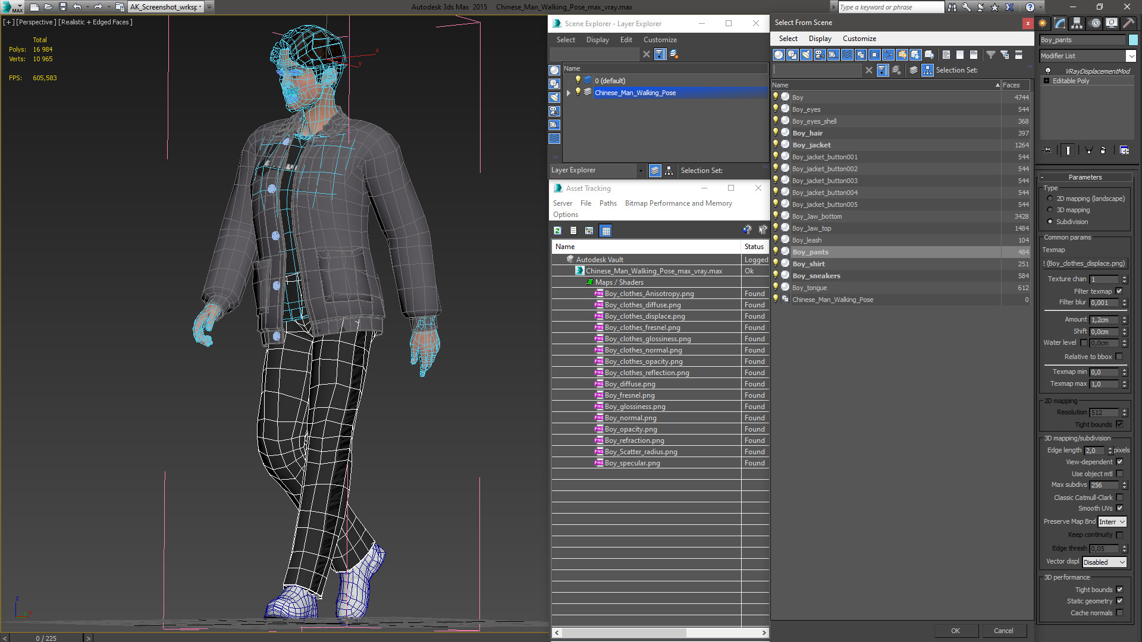
Task: Toggle the Classic Catmull-Clark checkbox
Action: pos(1119,498)
